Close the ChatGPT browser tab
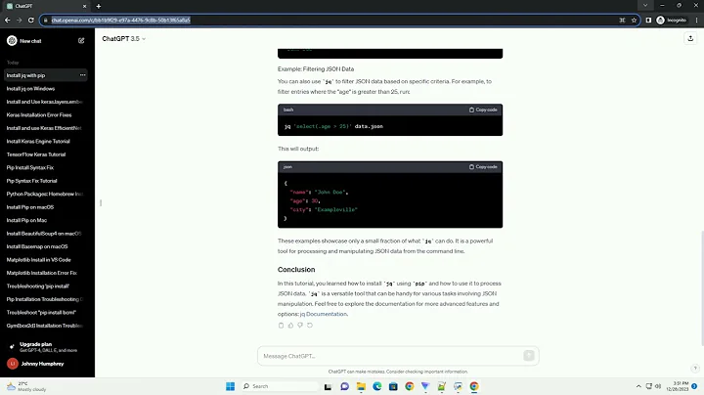 [x=84, y=6]
